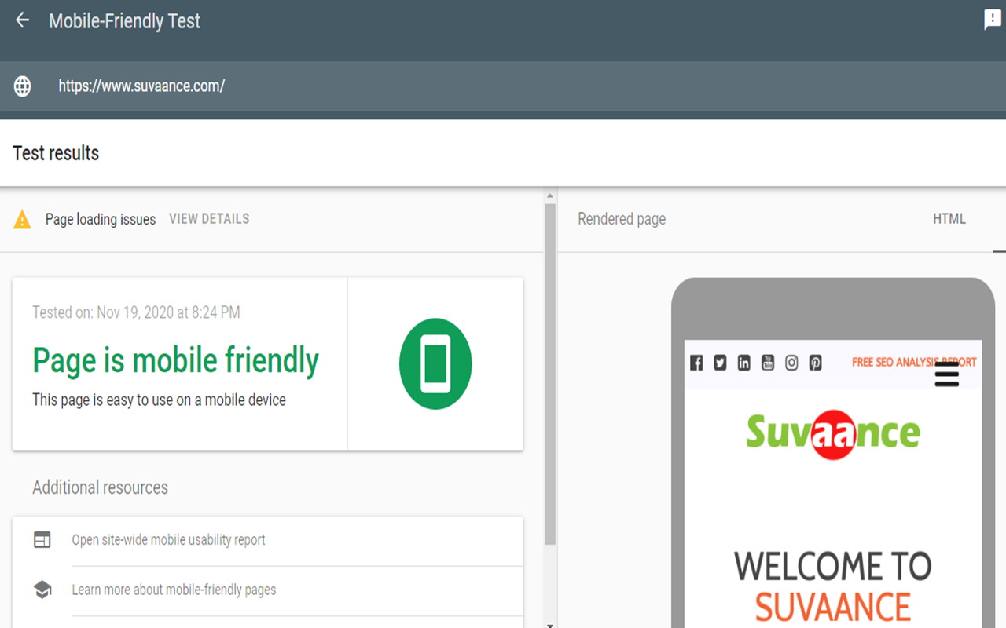The image size is (1006, 628).
Task: Click the Instagram icon in rendered page
Action: click(x=791, y=363)
